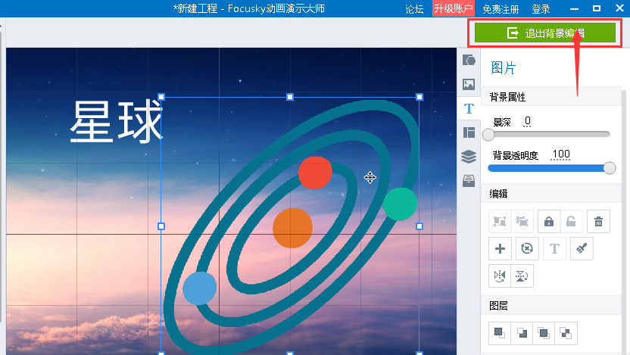
Task: Click the right-middle selection handle
Action: [419, 226]
